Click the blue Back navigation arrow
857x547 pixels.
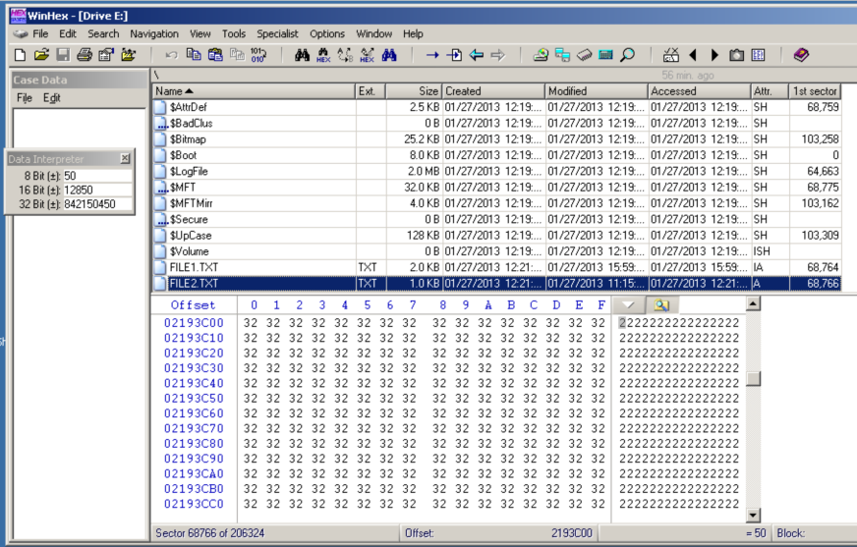[x=477, y=55]
